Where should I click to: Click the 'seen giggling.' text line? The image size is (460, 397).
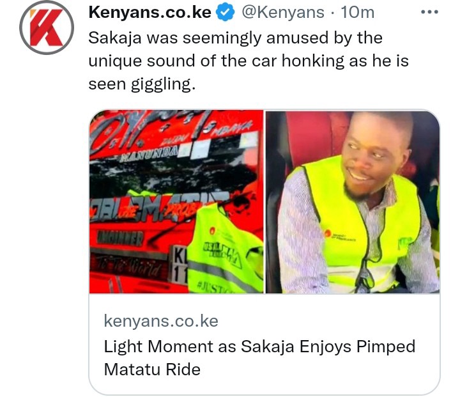coord(142,84)
